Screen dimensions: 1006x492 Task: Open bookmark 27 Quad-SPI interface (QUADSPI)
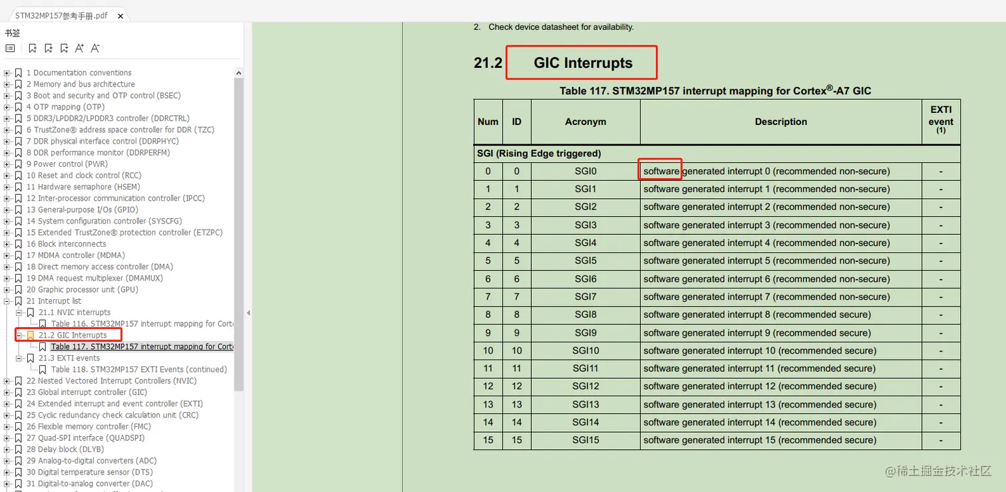point(85,438)
